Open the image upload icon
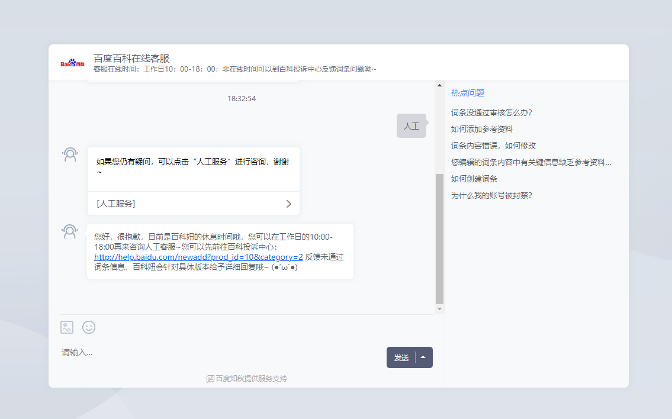 tap(67, 327)
